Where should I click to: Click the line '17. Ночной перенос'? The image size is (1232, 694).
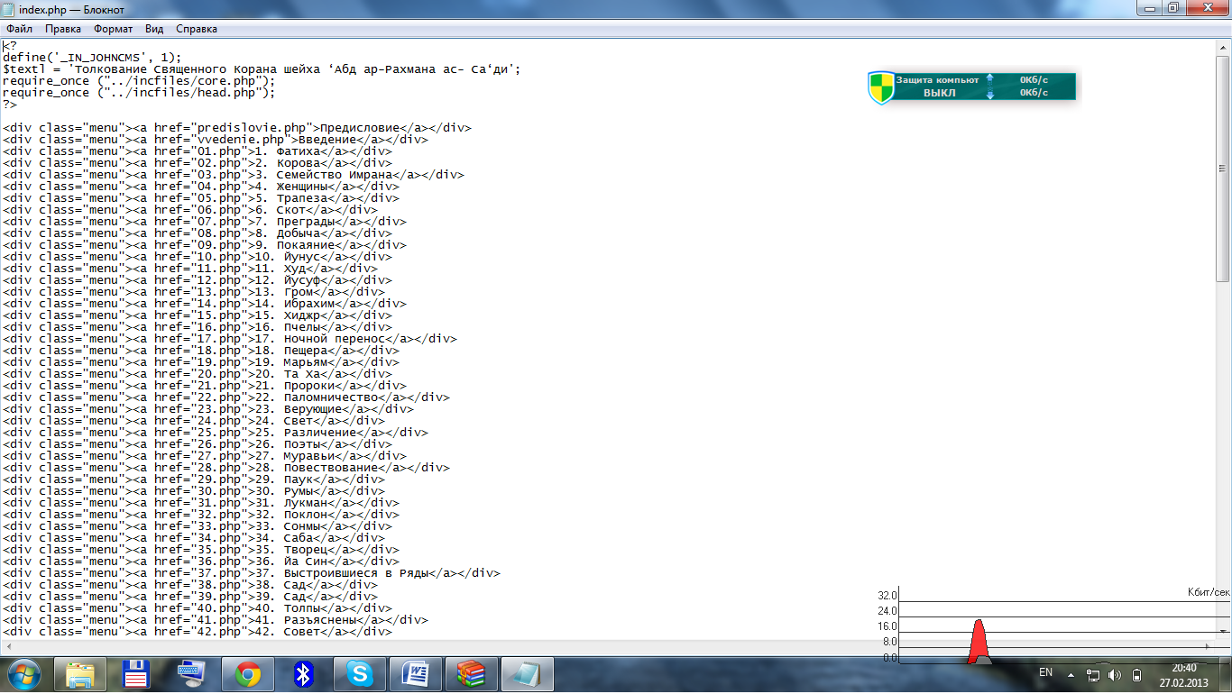pos(230,339)
